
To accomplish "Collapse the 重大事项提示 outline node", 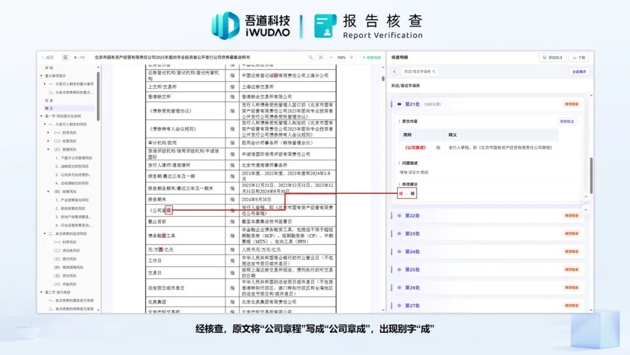I will (x=41, y=75).
